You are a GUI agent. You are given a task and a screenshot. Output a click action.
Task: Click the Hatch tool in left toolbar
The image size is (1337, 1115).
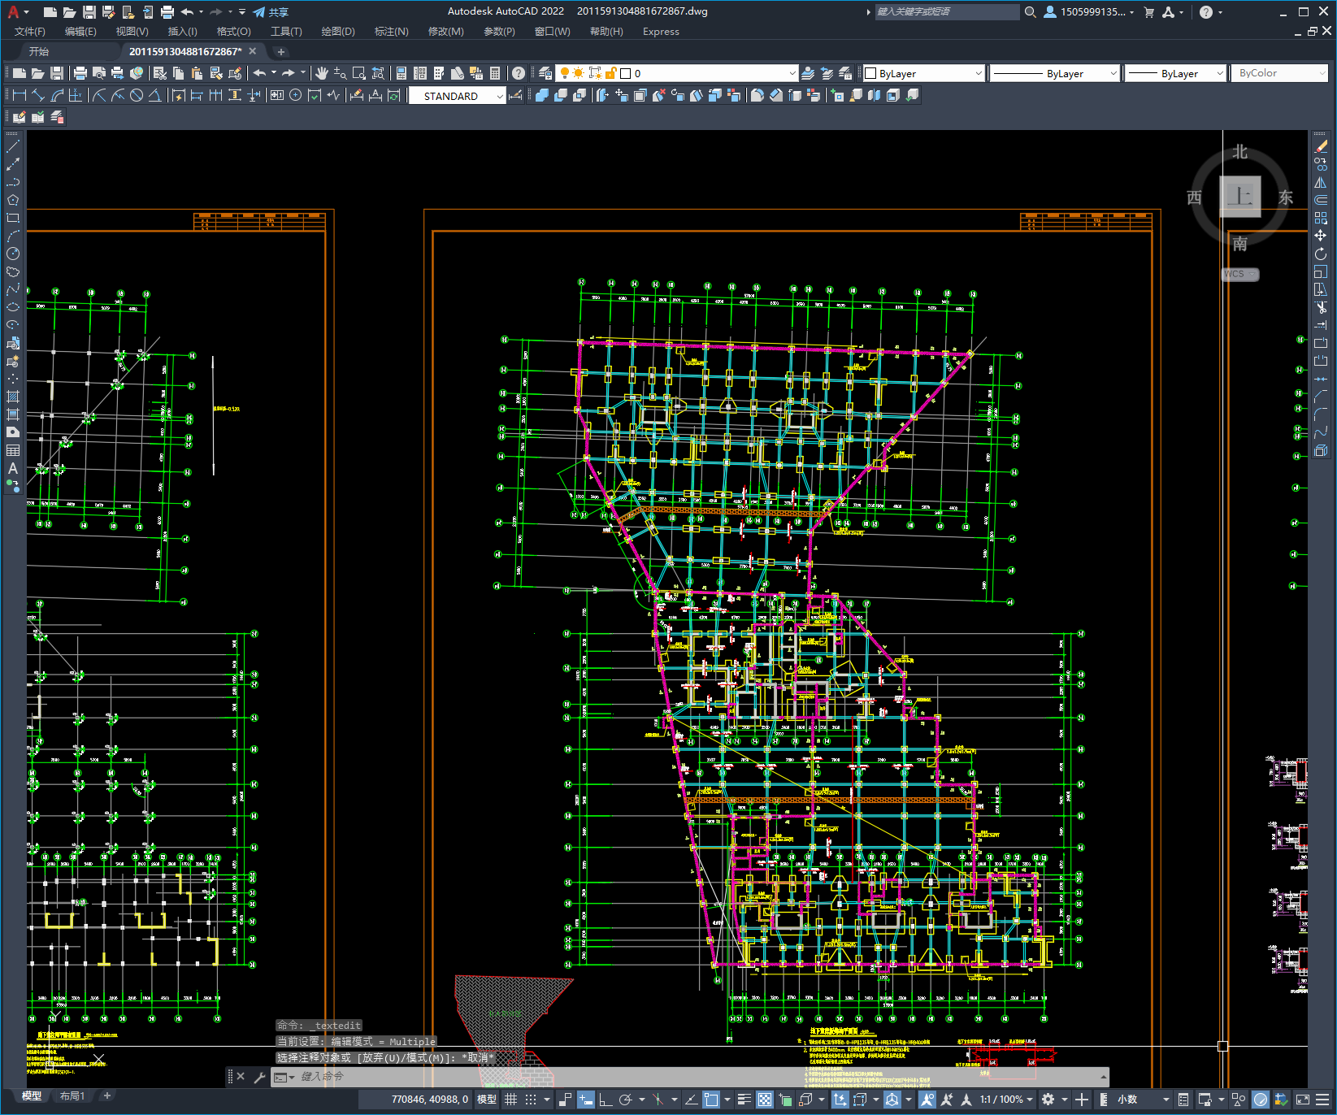pyautogui.click(x=13, y=397)
